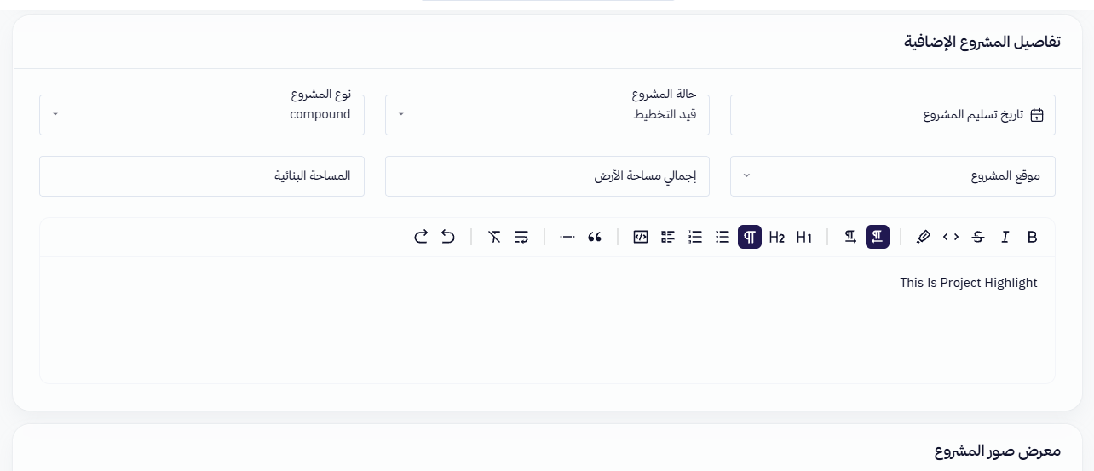
Task: Select the highlighter pen tool
Action: click(924, 237)
